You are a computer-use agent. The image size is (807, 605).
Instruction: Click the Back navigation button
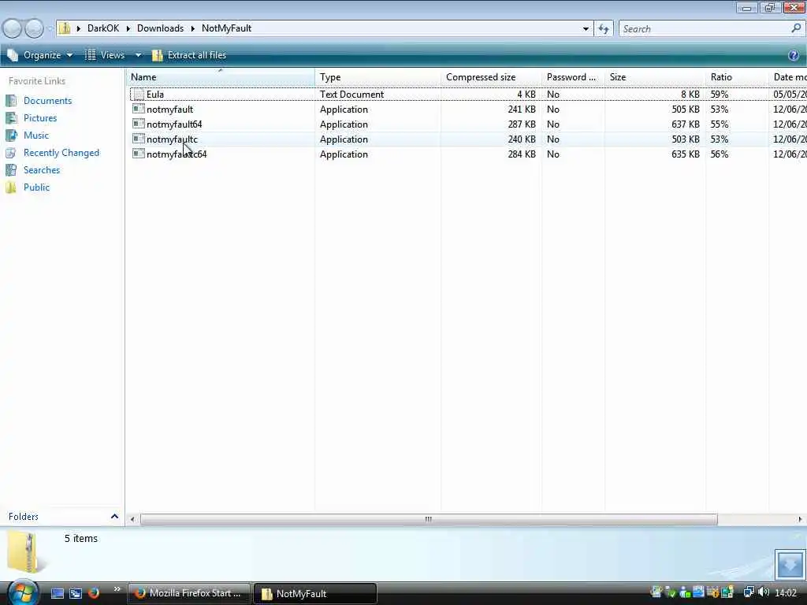coord(13,28)
